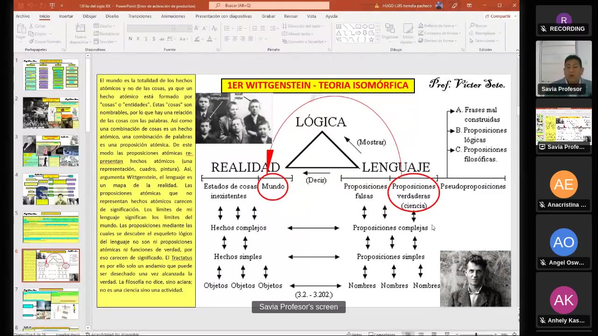The width and height of the screenshot is (598, 336).
Task: Apply strikethrough text icon
Action: point(162,39)
